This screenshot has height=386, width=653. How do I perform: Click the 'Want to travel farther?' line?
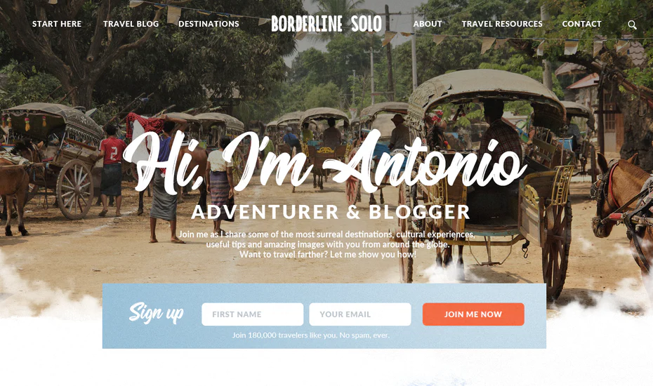tap(328, 255)
